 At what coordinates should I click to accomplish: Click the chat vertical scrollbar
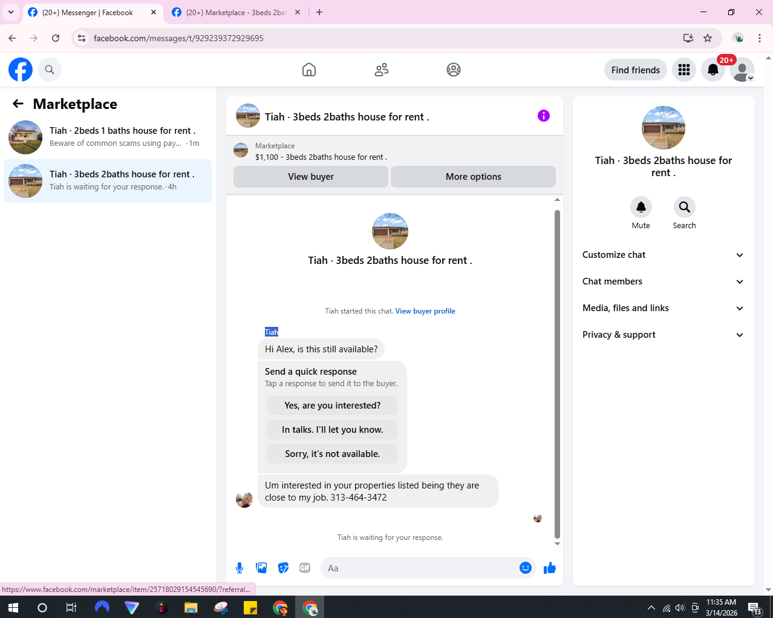pyautogui.click(x=557, y=374)
